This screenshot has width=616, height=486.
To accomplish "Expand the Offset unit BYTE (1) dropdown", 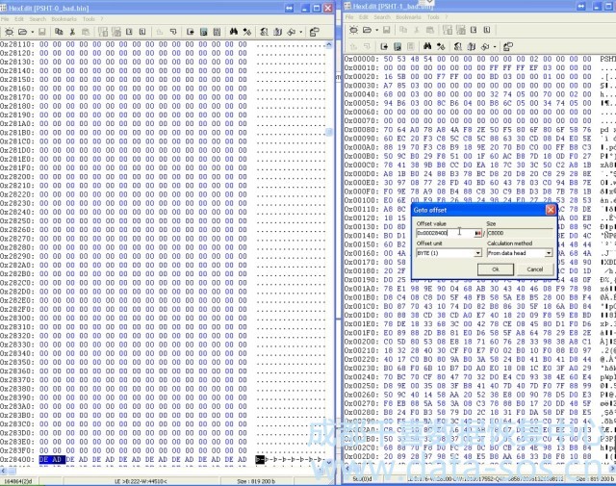I will click(x=477, y=253).
